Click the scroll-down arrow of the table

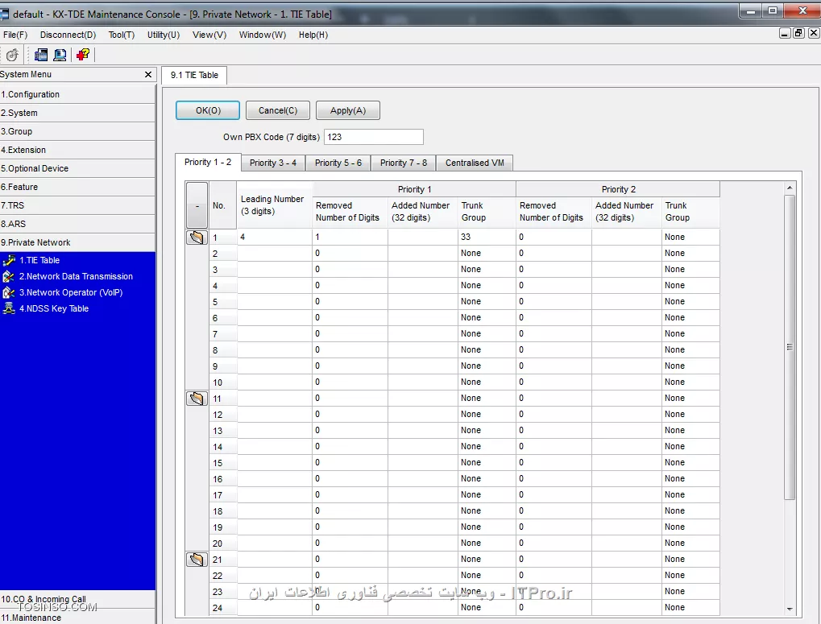point(790,609)
